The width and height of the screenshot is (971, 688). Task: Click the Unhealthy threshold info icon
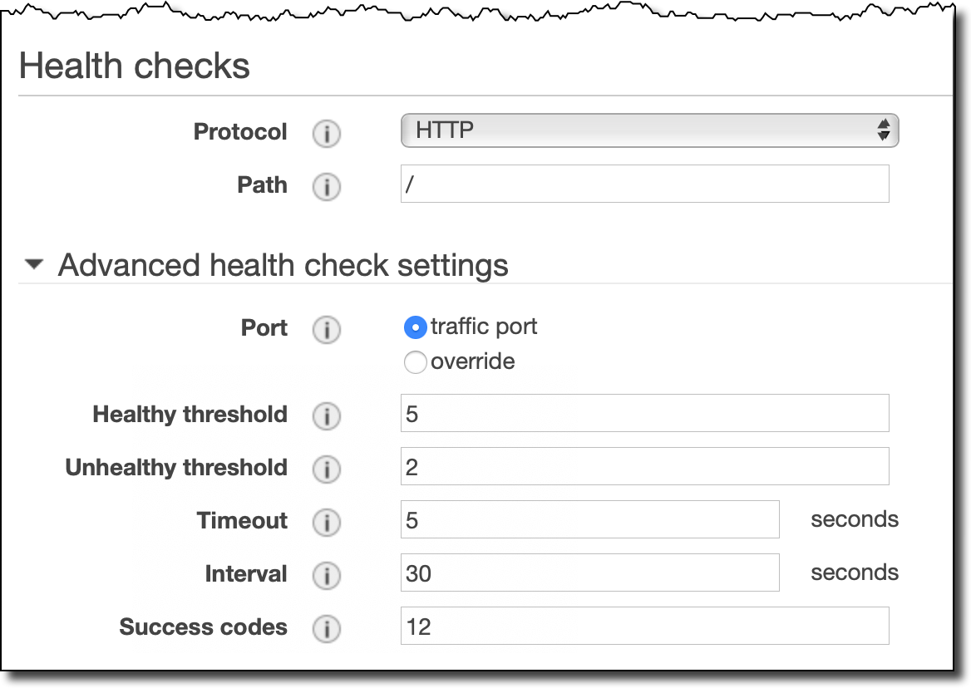click(327, 469)
